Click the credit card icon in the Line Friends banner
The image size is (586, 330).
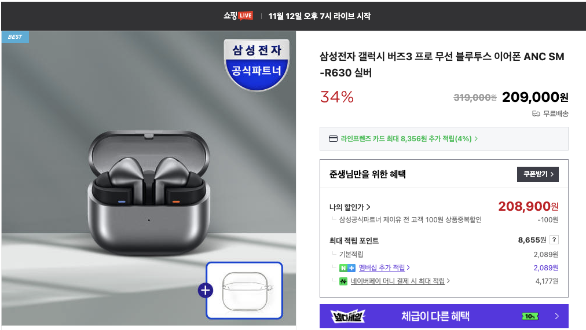click(x=333, y=138)
